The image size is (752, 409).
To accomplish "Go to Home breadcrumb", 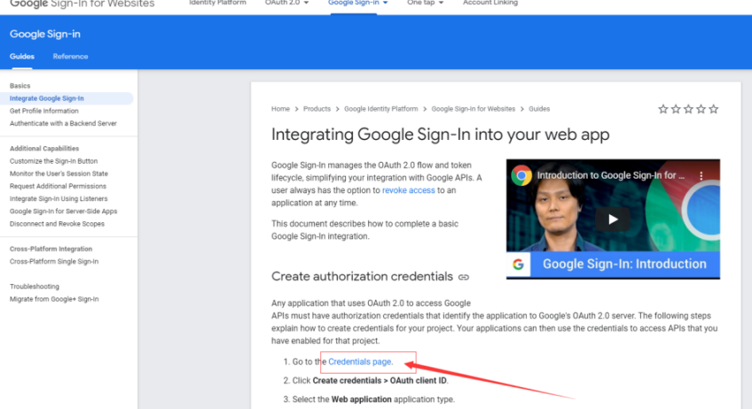I will pyautogui.click(x=280, y=109).
